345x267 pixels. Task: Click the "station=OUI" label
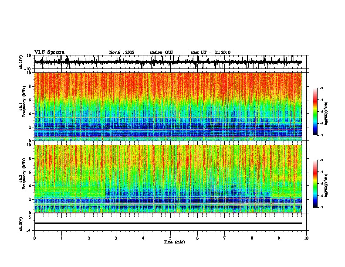coord(161,52)
